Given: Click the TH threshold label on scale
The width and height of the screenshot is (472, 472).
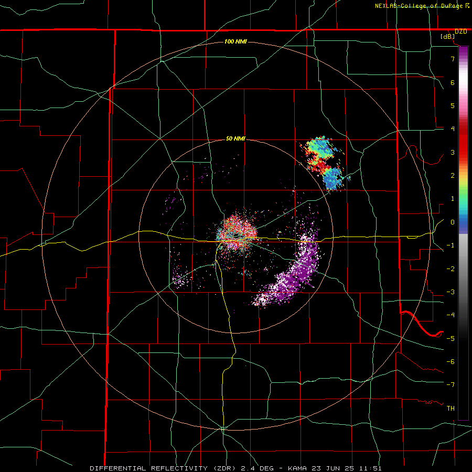Looking at the screenshot, I should (x=450, y=409).
